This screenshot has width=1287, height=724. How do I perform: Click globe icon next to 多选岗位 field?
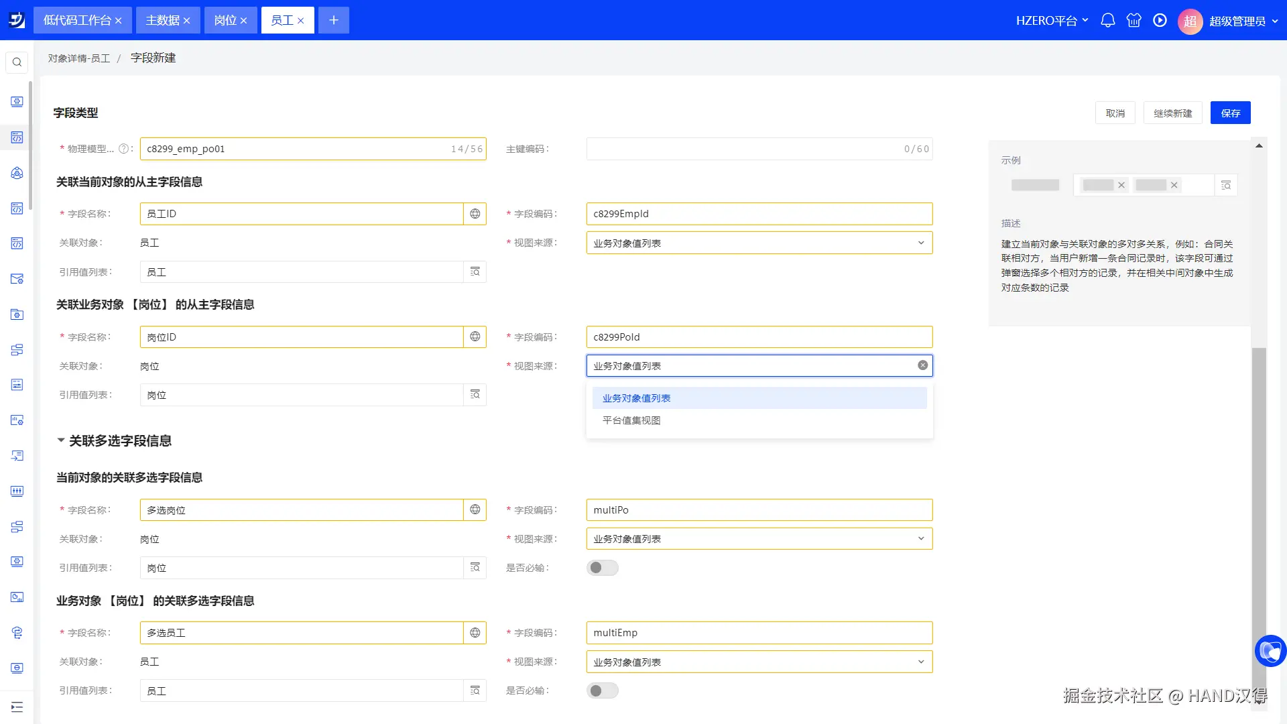click(x=475, y=509)
